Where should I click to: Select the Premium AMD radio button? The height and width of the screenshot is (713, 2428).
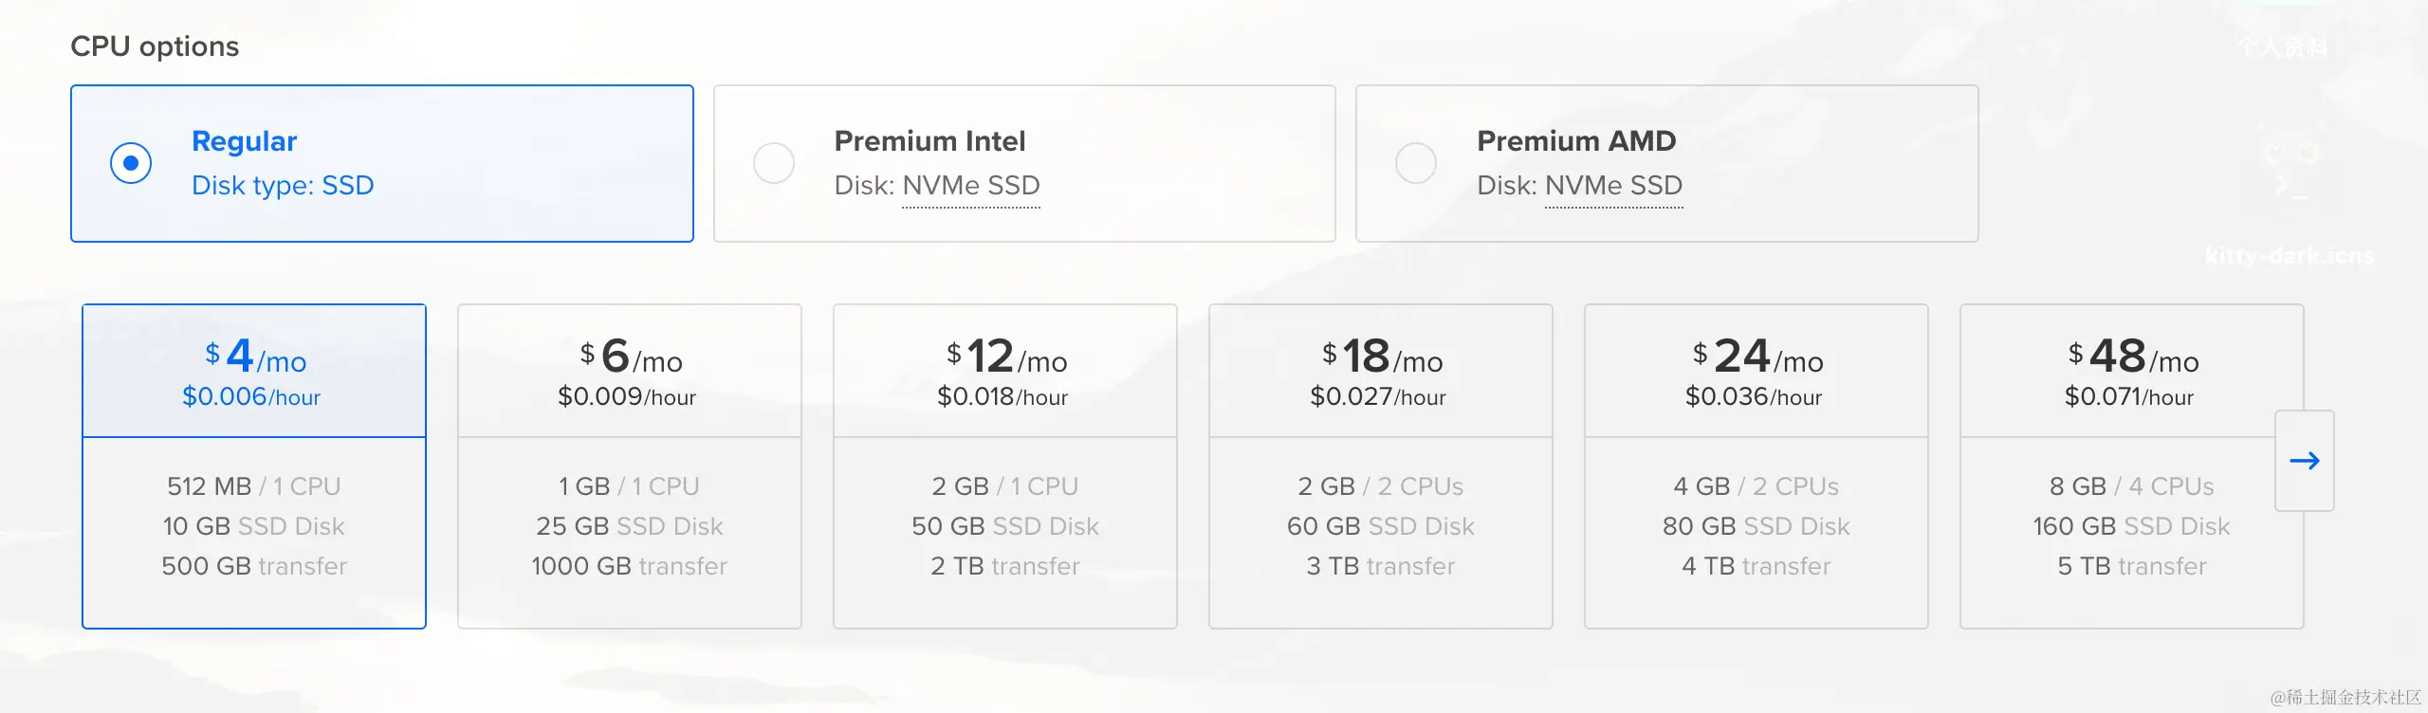[1416, 163]
